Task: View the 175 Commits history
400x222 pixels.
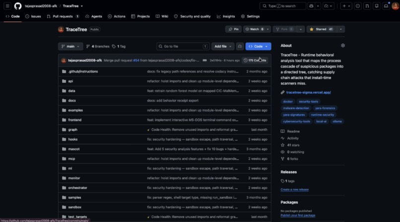Action: pos(255,60)
